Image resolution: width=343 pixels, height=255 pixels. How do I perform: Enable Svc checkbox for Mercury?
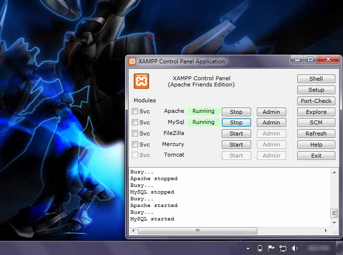click(x=135, y=145)
